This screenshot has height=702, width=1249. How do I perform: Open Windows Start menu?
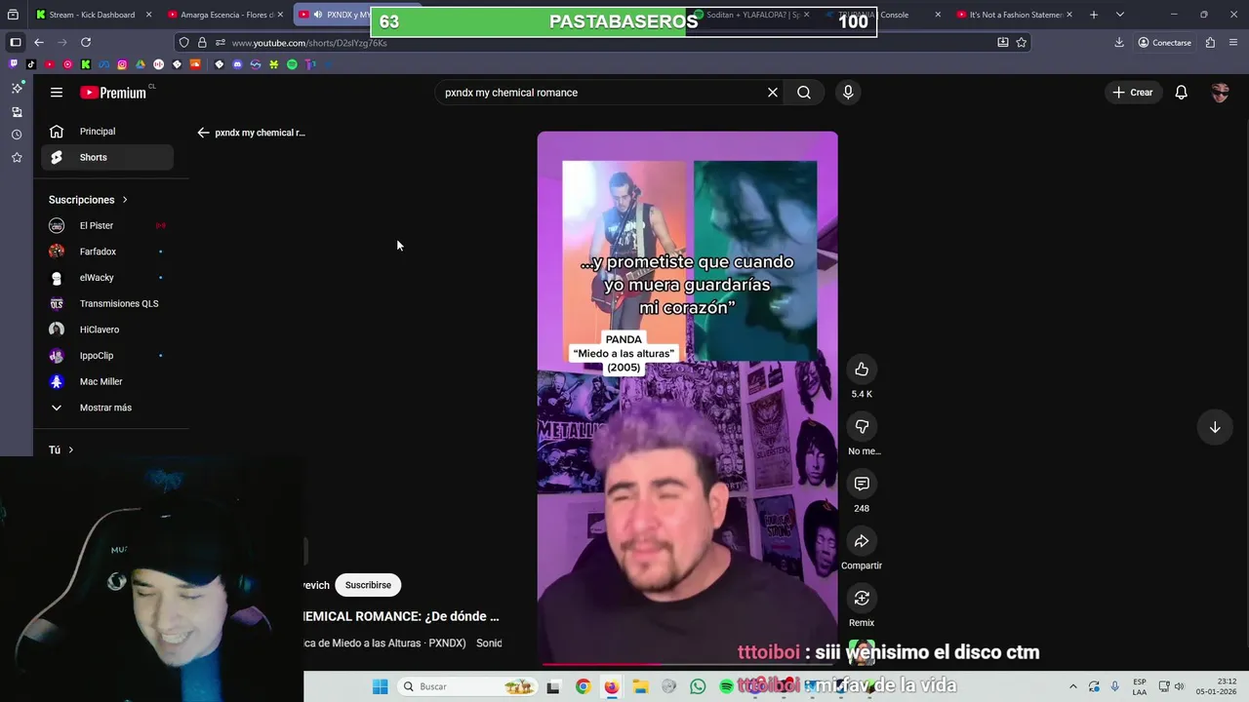tap(380, 686)
